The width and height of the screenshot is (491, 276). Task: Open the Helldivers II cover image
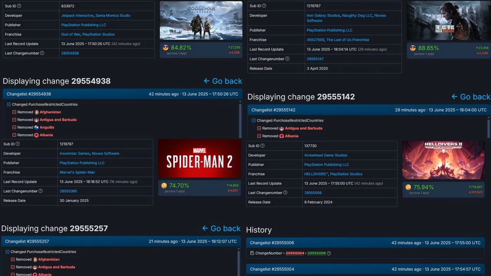click(444, 160)
